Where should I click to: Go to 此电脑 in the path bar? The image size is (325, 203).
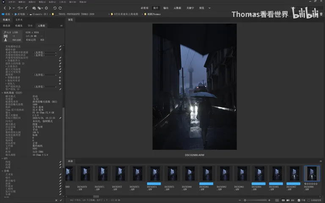point(20,14)
